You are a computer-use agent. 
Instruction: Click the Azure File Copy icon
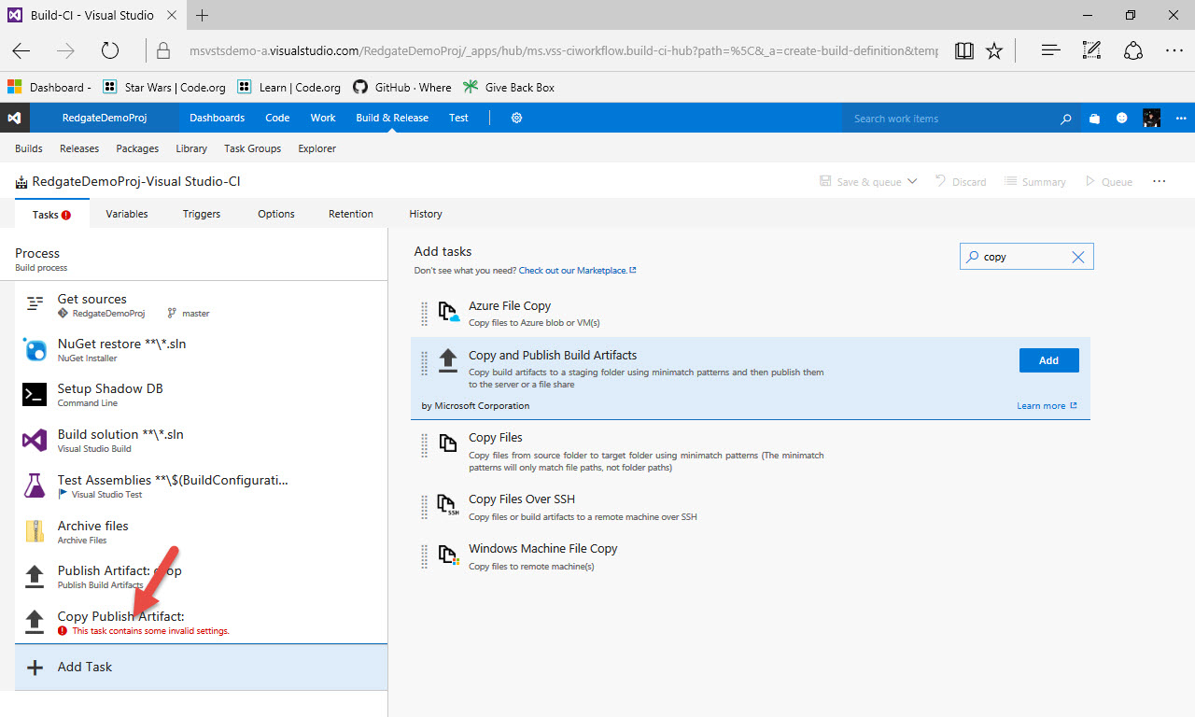click(x=449, y=313)
